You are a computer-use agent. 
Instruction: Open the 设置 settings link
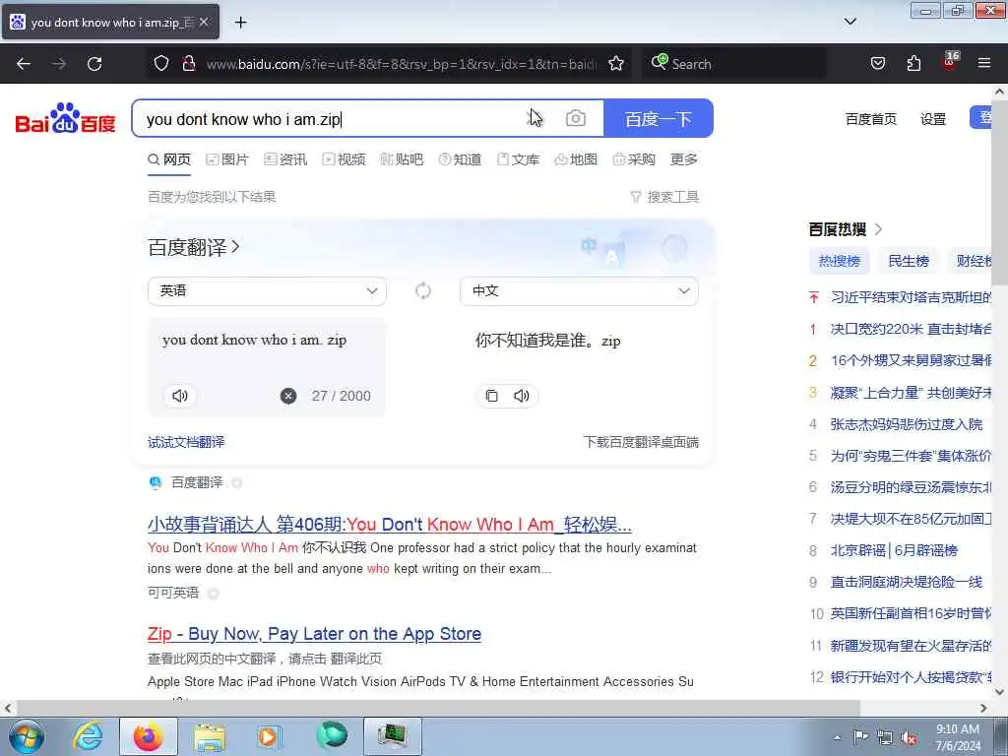click(x=933, y=119)
